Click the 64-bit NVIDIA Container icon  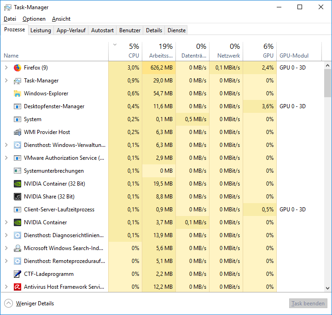[x=17, y=222]
